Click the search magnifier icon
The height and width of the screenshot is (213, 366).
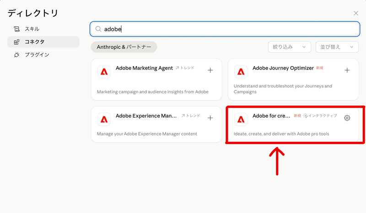tap(98, 29)
